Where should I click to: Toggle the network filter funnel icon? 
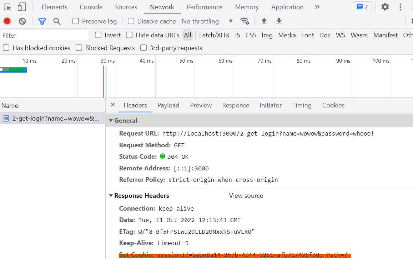pos(42,21)
